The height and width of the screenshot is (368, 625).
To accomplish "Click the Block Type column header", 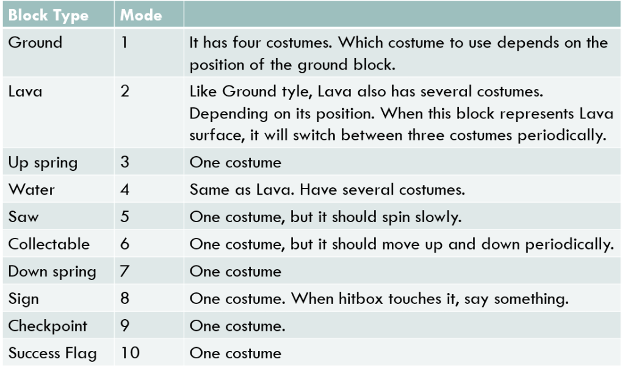I will click(x=48, y=15).
